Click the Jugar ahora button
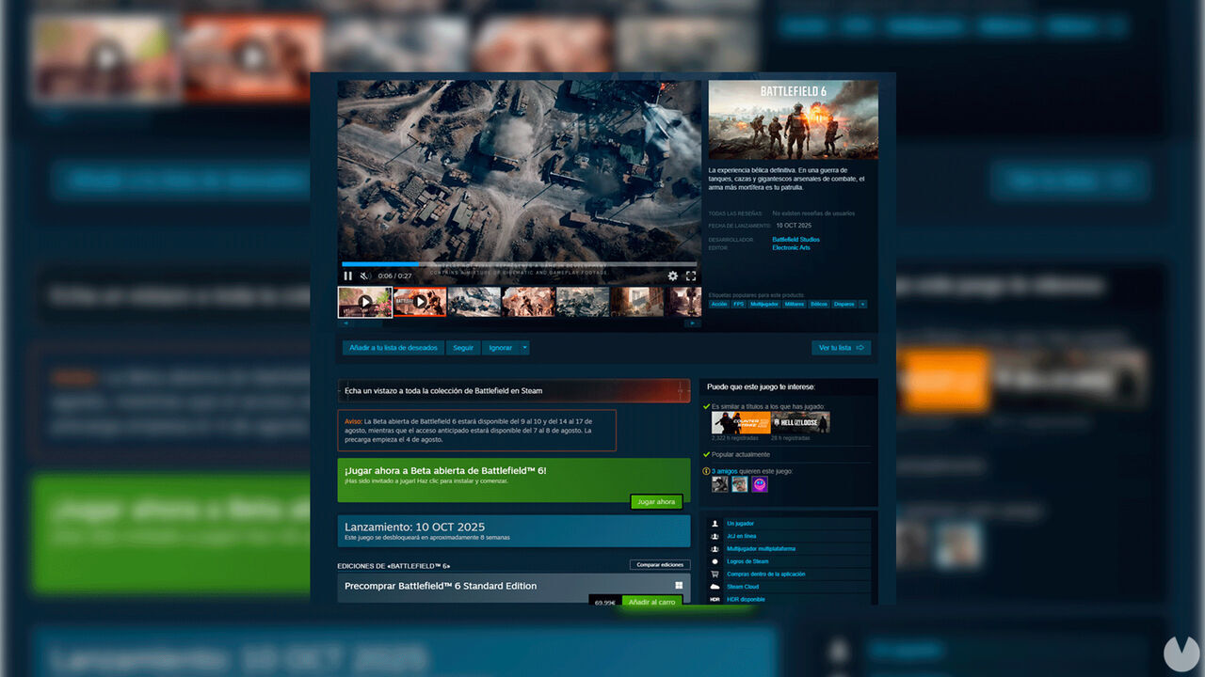Image resolution: width=1205 pixels, height=677 pixels. point(656,502)
